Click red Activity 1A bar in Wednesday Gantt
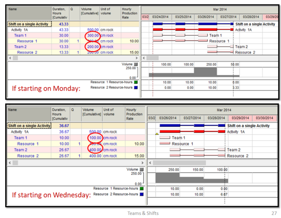This screenshot has width=281, height=218. (192, 131)
